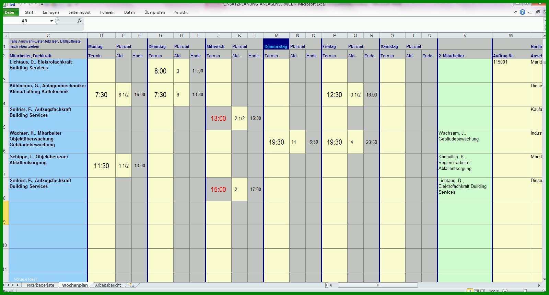Open the Ansicht ribbon tab

point(181,12)
